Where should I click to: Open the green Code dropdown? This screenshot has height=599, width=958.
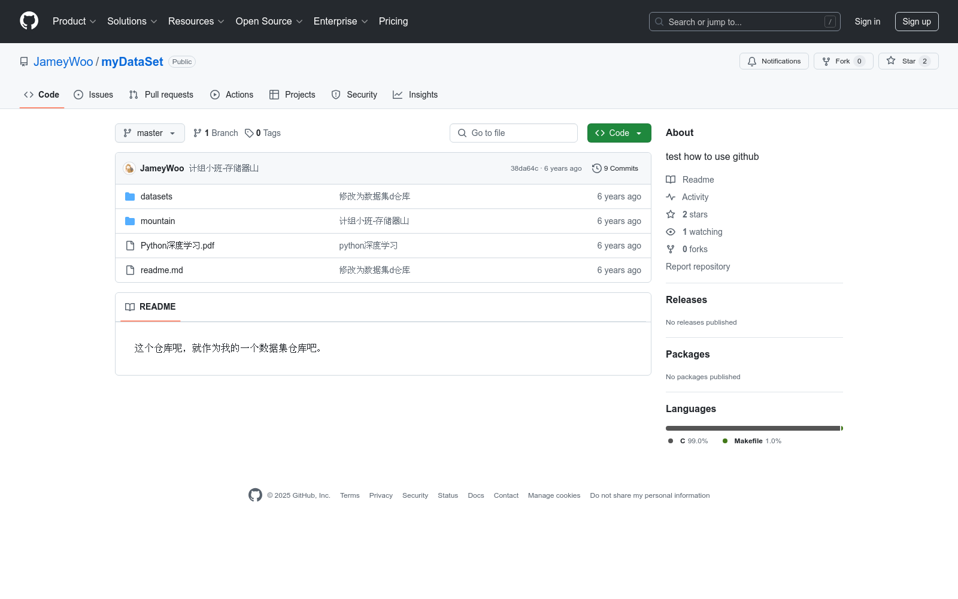[x=619, y=133]
